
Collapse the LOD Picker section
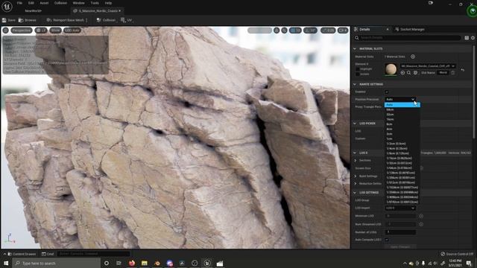pyautogui.click(x=355, y=124)
